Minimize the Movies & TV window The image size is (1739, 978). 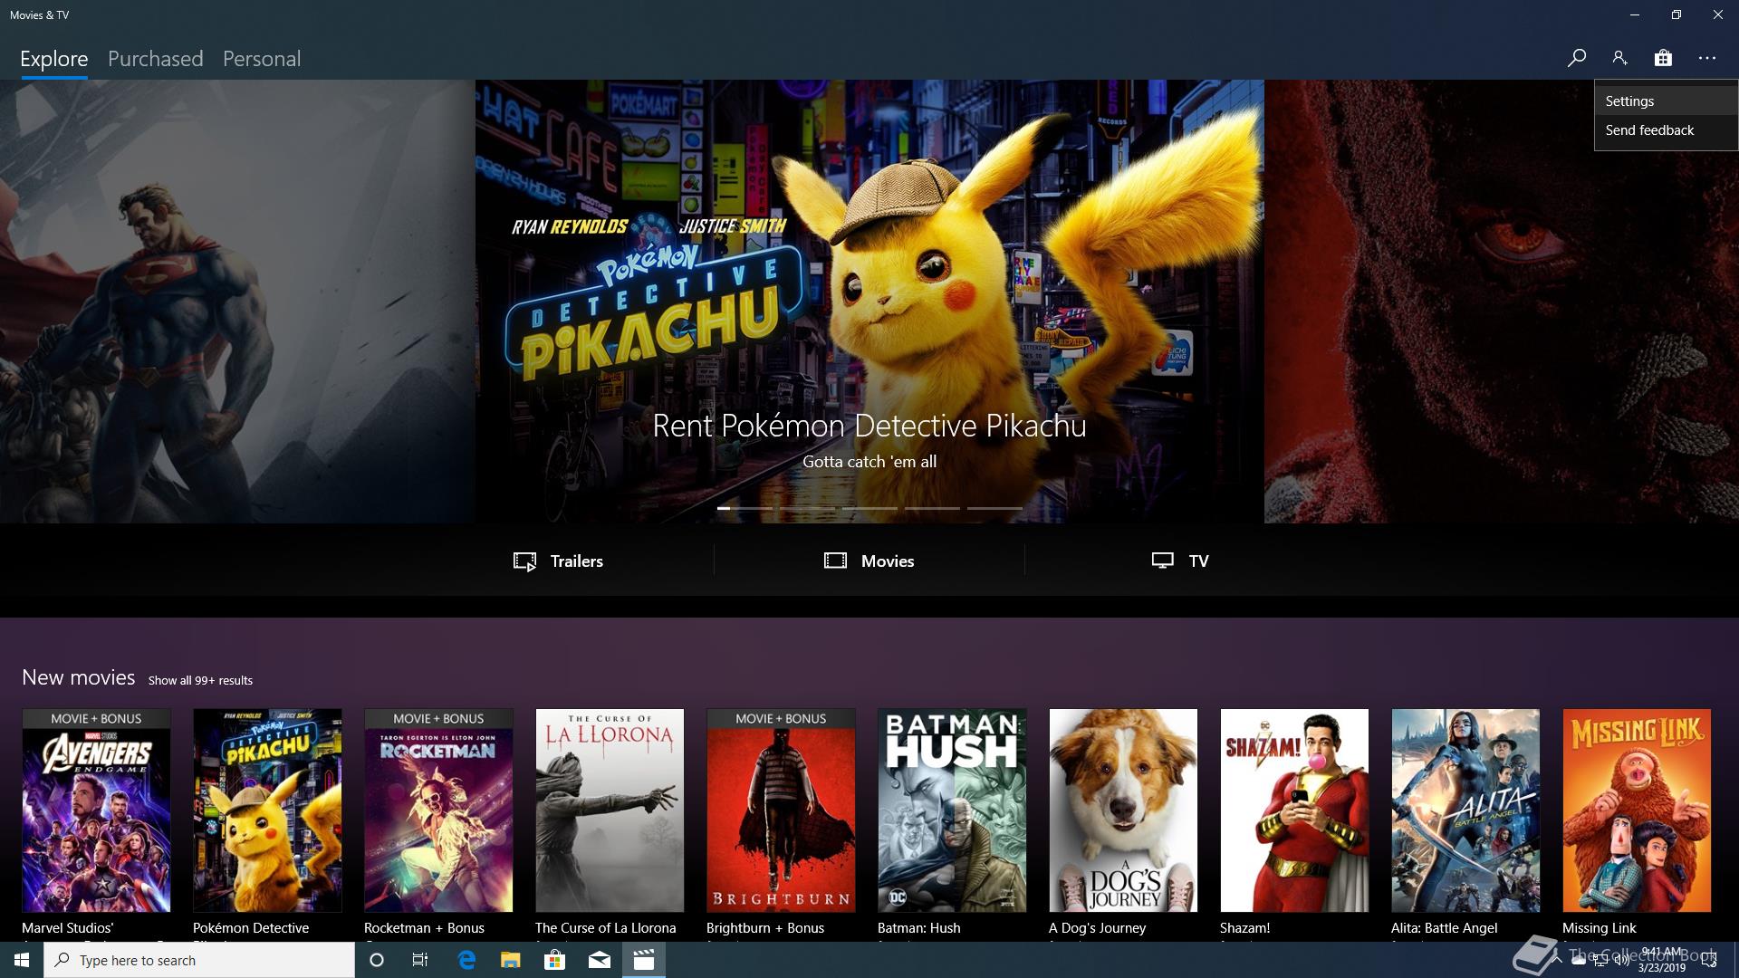click(x=1635, y=14)
